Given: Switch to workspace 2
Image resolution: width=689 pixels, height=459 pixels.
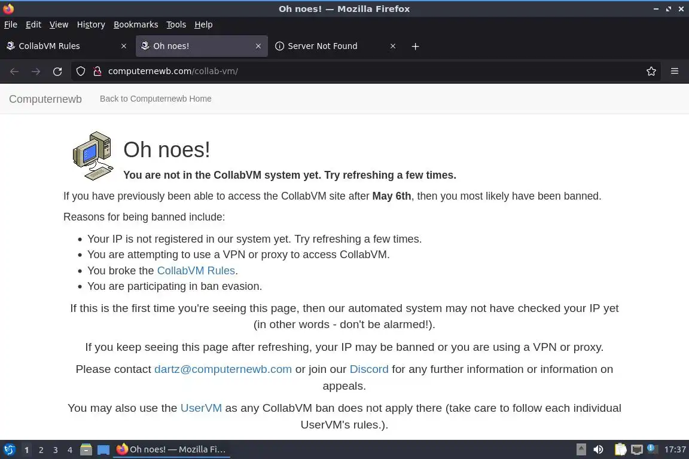Looking at the screenshot, I should click(41, 450).
